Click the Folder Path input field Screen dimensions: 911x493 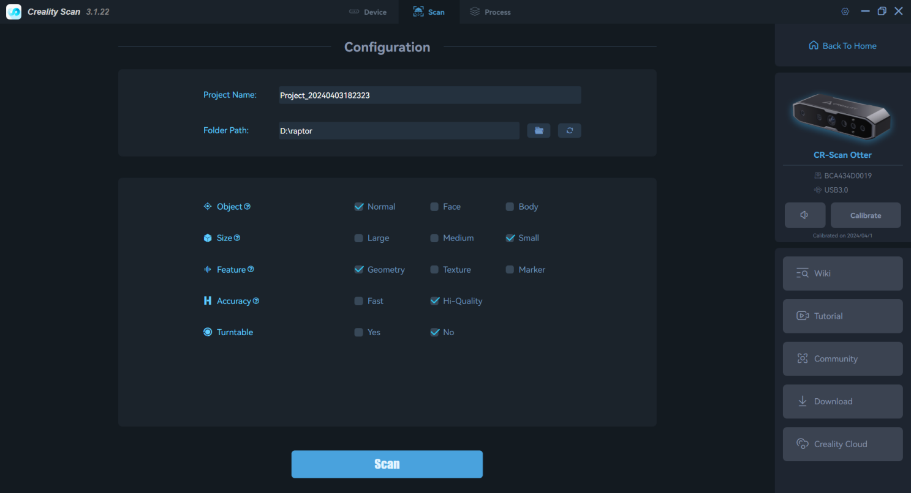(399, 130)
